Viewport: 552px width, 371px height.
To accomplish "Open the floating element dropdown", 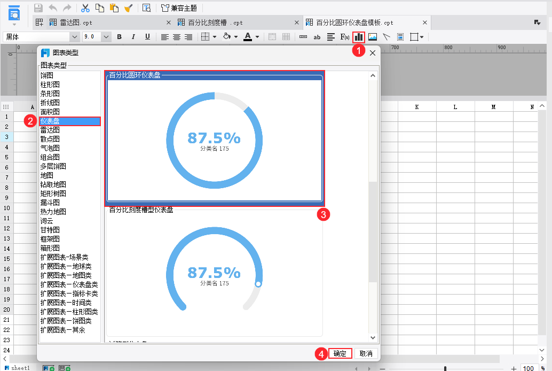I will point(422,37).
